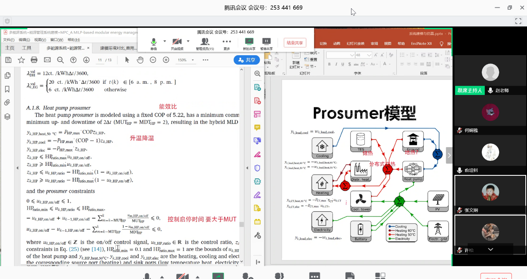The image size is (527, 279).
Task: Switch to the 建模环境对比 document tab
Action: 118,48
